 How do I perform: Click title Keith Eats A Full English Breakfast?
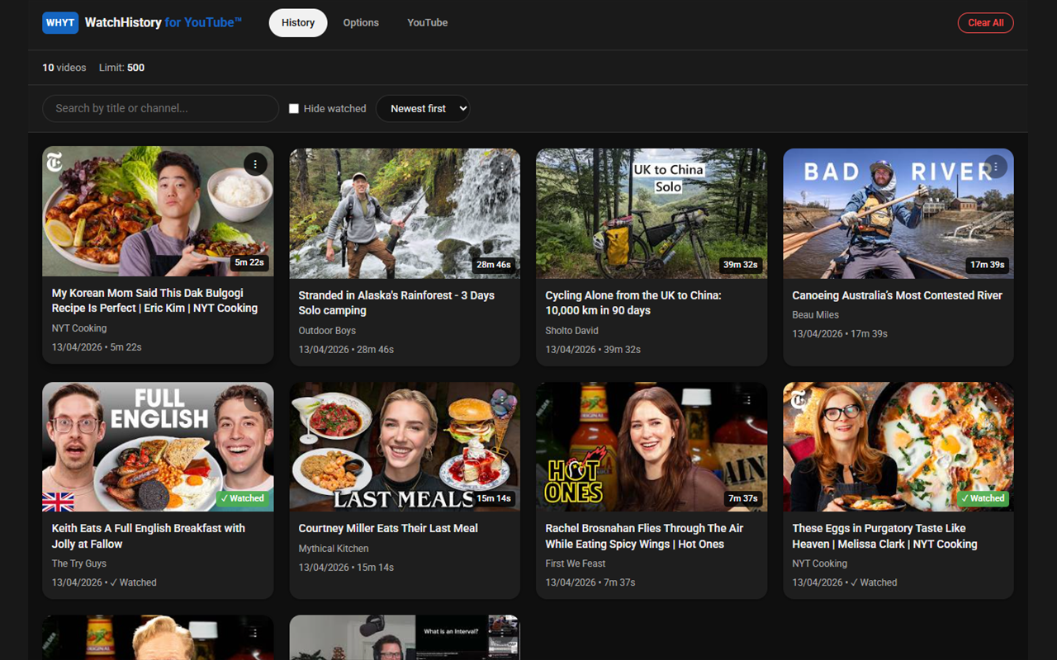tap(149, 536)
